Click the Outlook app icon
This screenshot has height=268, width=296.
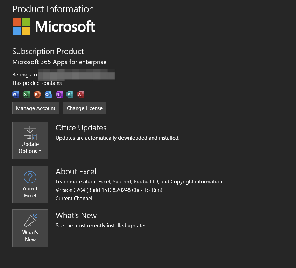coord(48,94)
